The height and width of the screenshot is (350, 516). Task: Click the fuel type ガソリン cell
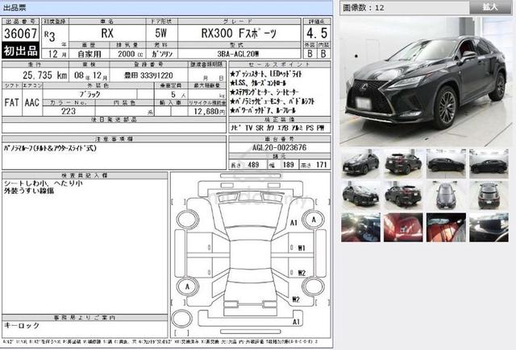[x=162, y=54]
